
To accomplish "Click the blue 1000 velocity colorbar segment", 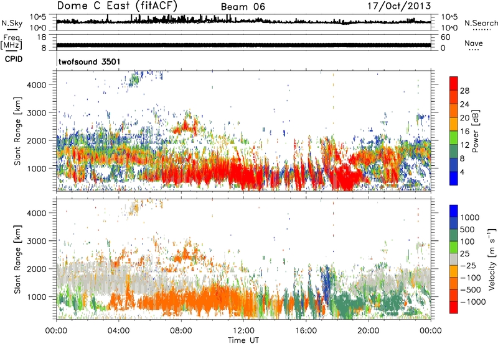I will click(x=454, y=211).
